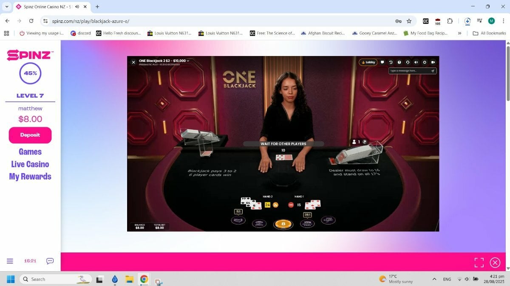Return to the Lobby button

[x=368, y=62]
